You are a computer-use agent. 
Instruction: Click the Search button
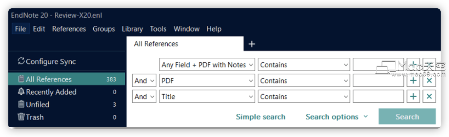point(407,117)
